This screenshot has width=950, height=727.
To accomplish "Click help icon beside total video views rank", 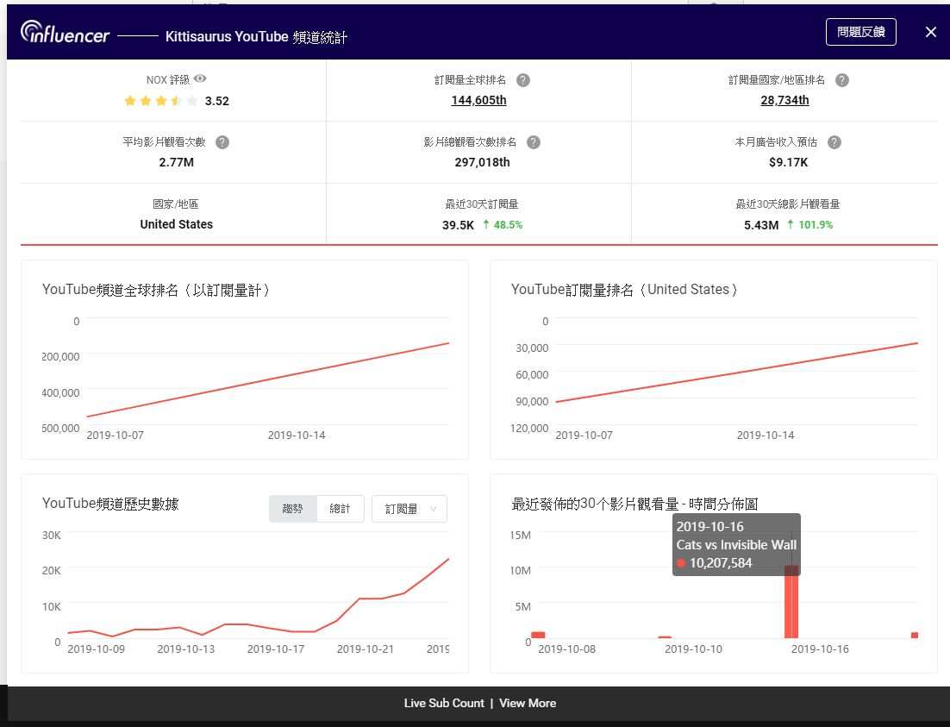I will pyautogui.click(x=533, y=142).
